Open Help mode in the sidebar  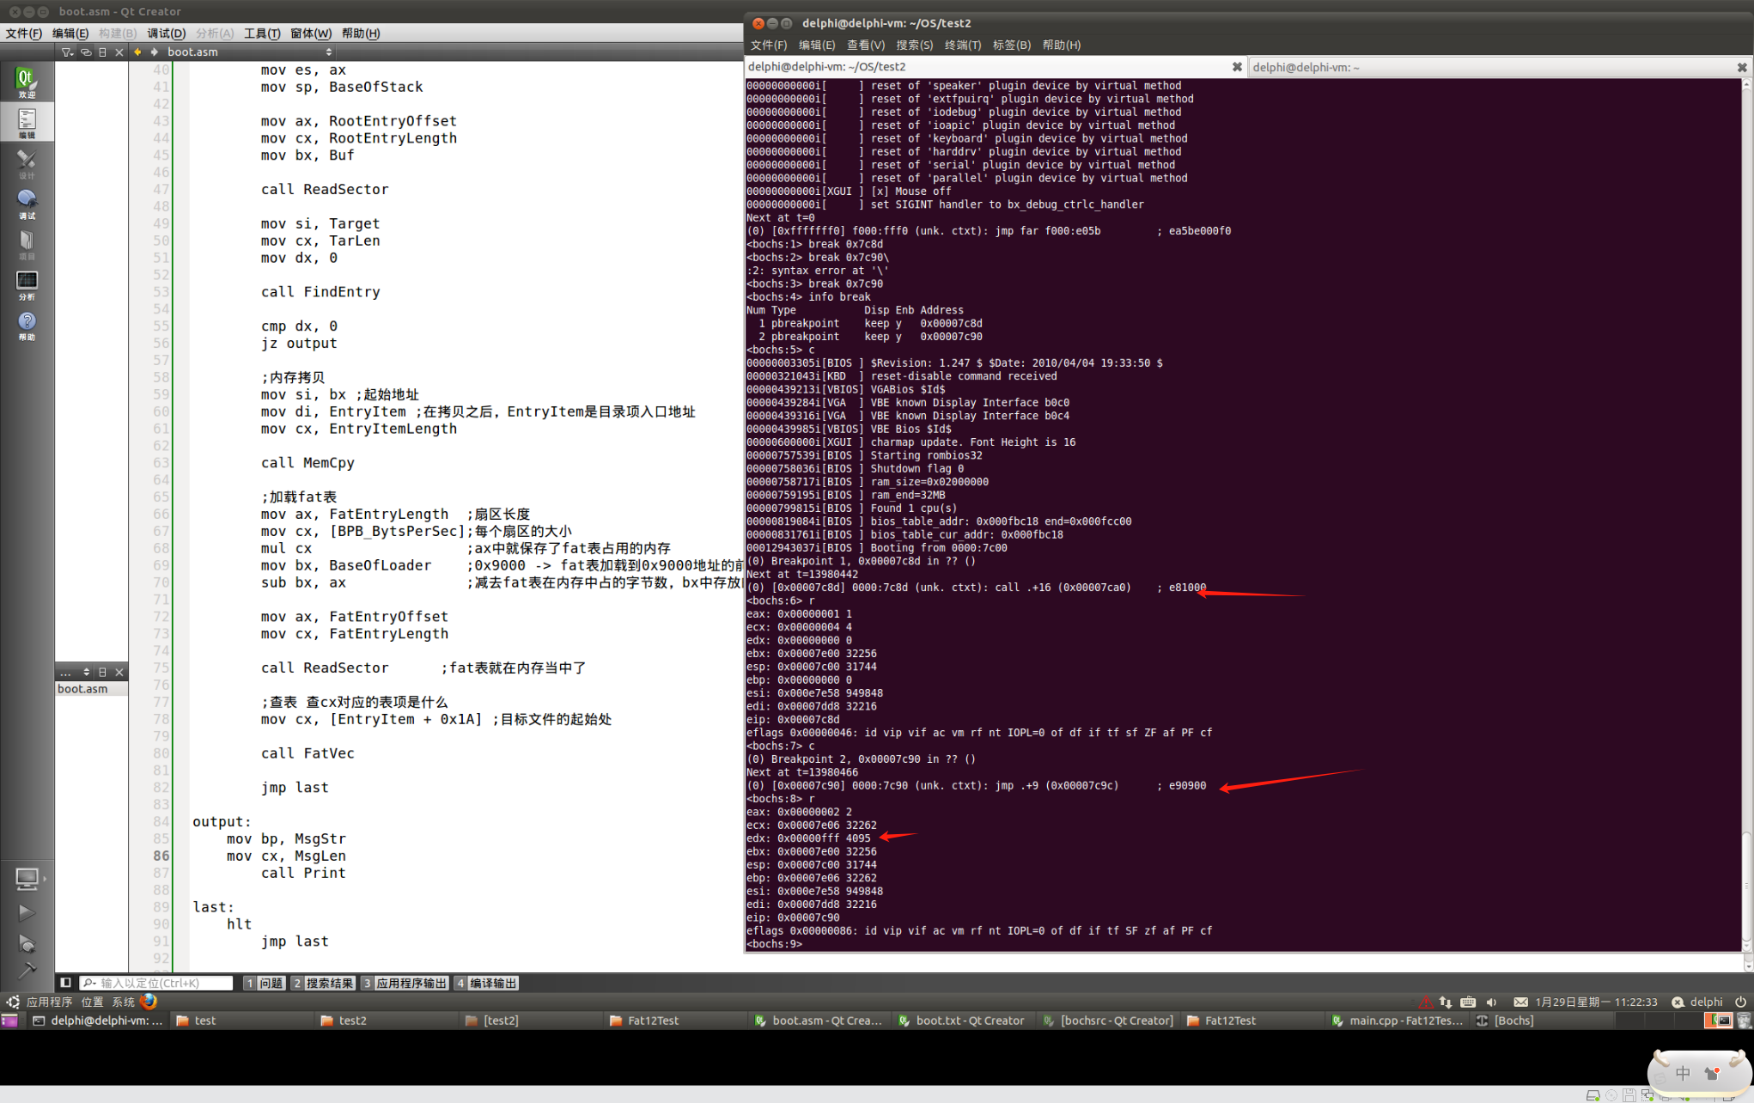coord(27,326)
